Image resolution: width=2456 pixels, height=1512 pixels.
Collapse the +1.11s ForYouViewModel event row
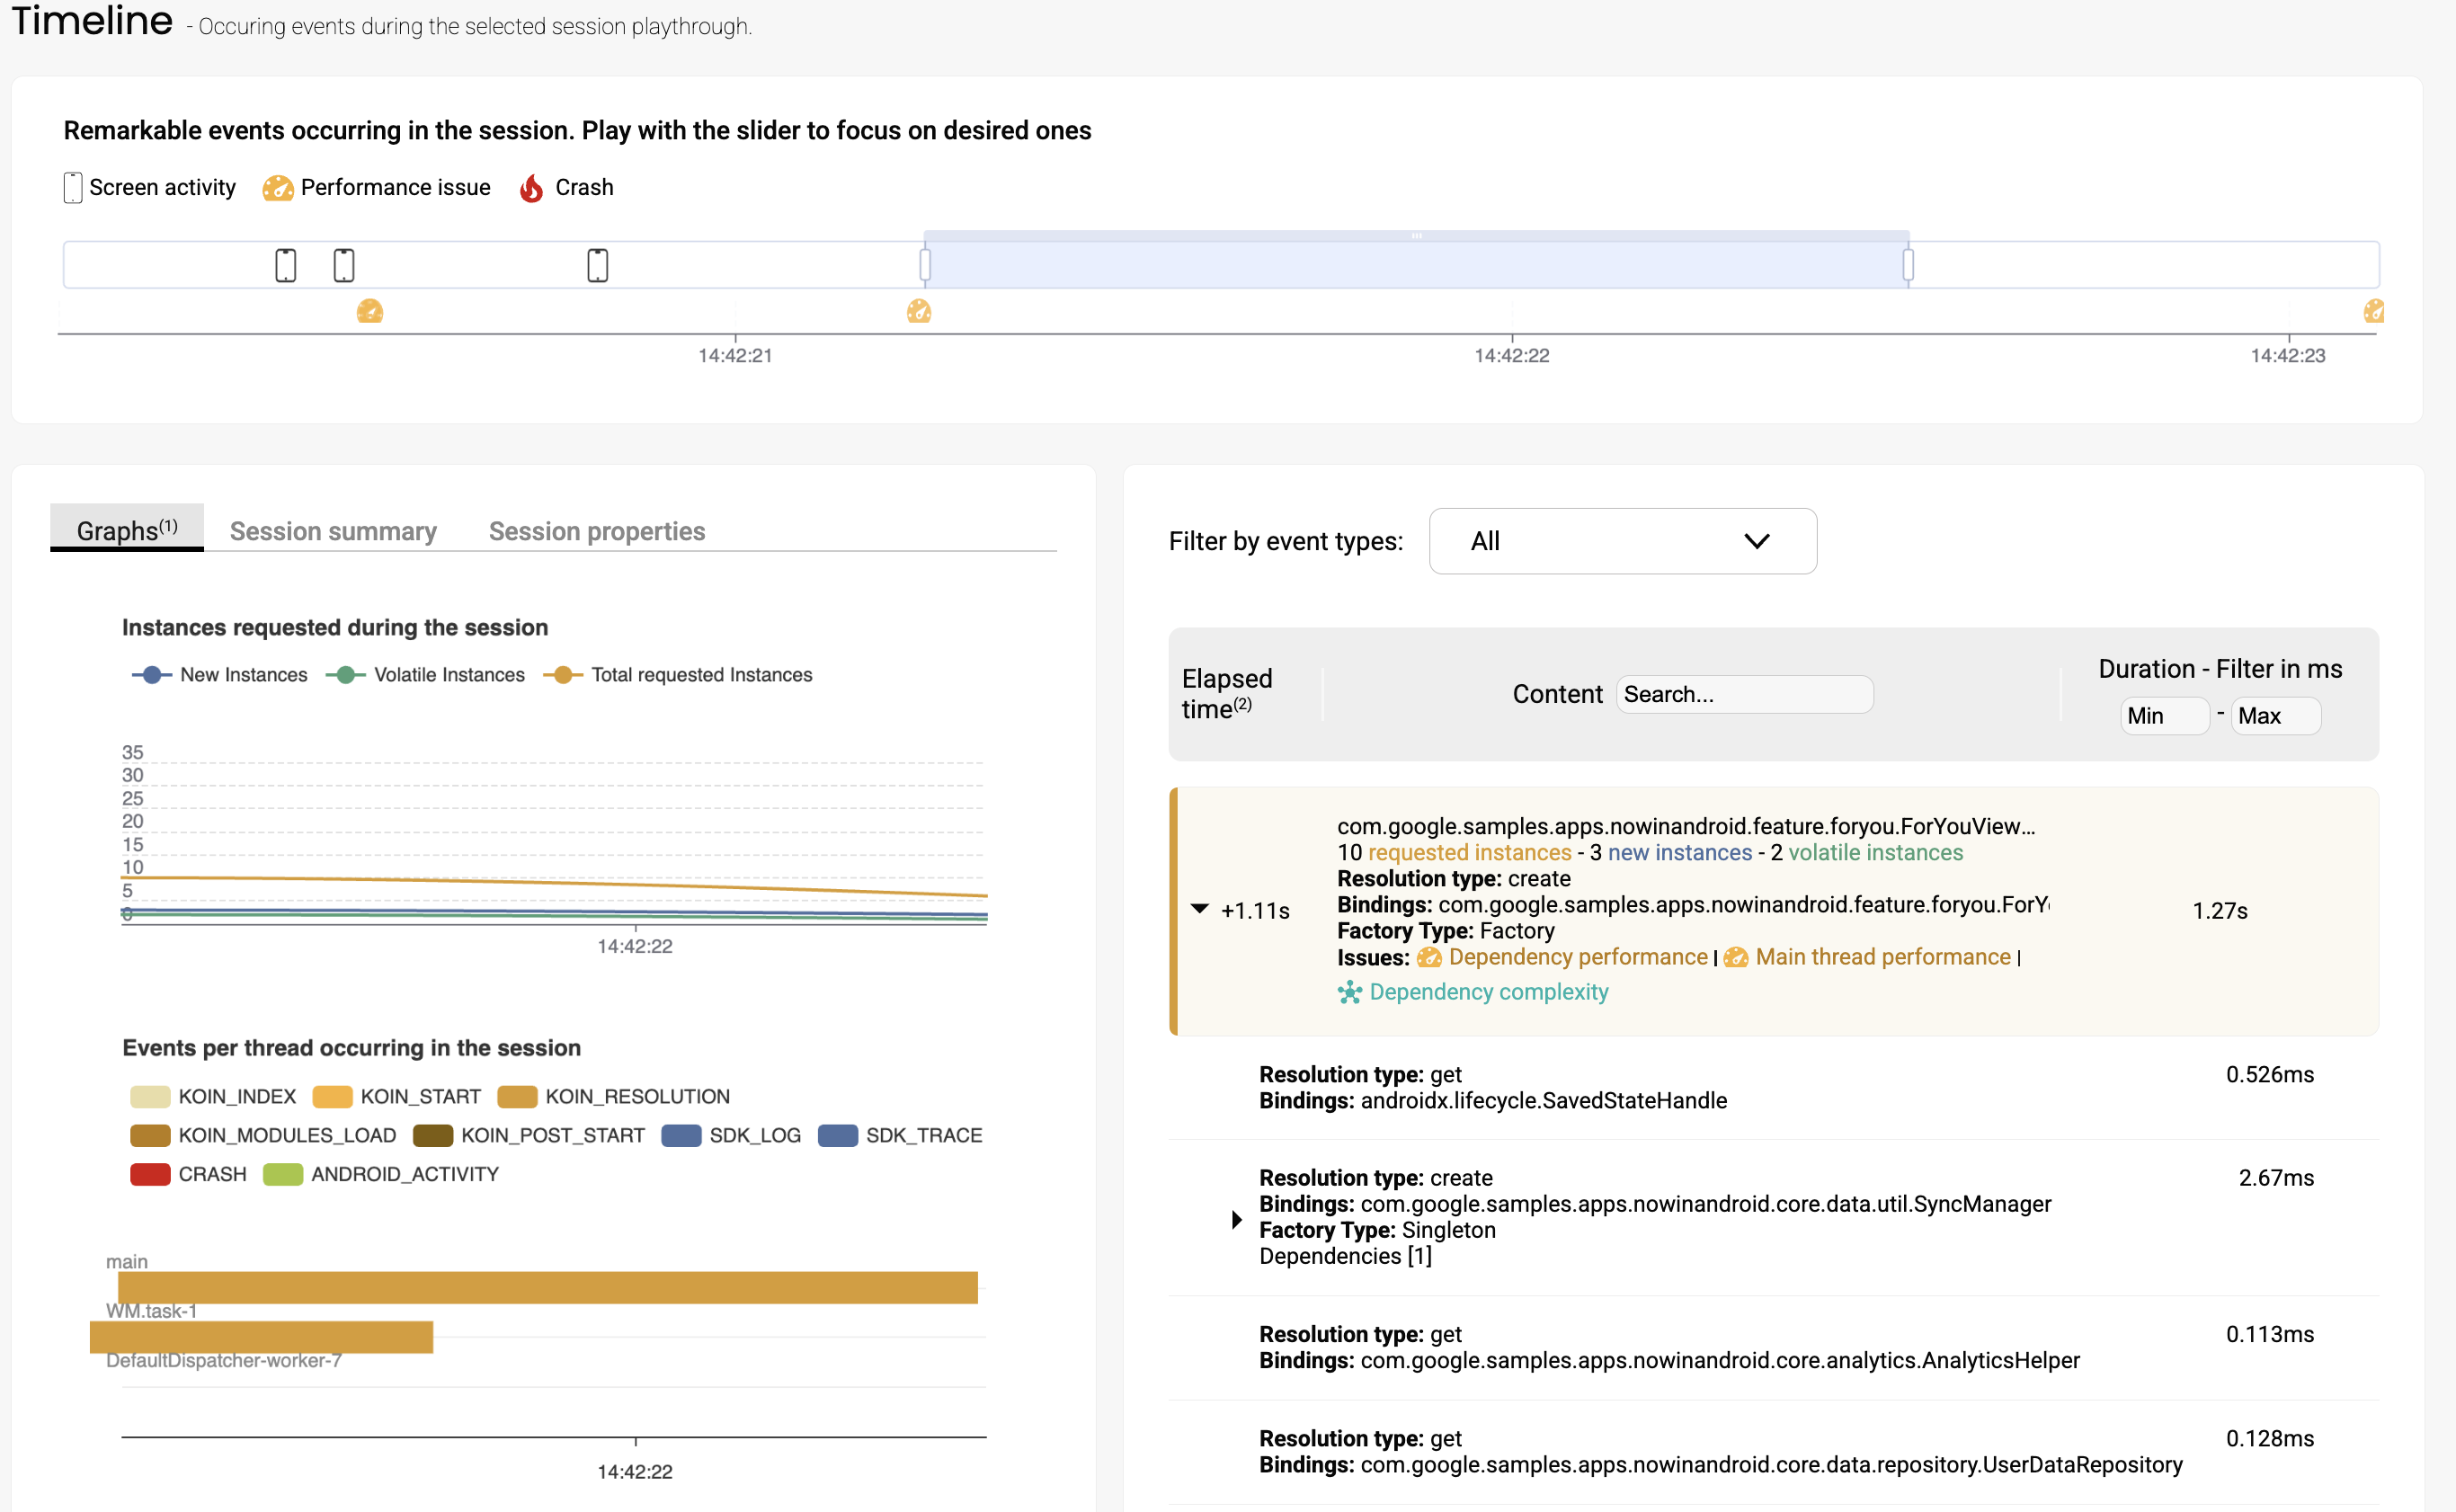pos(1200,909)
